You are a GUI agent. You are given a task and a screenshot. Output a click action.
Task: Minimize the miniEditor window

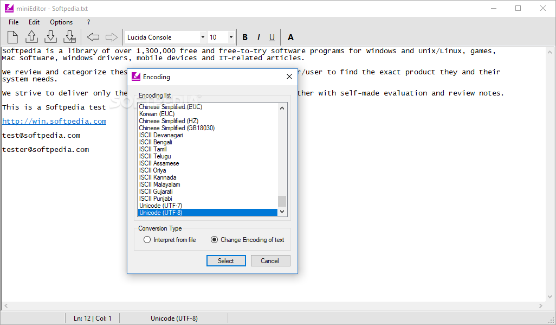tap(494, 8)
